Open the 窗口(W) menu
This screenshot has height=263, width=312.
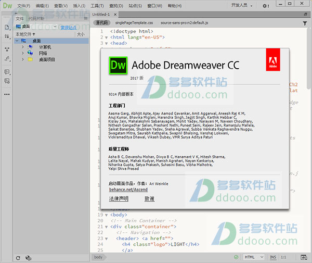(x=154, y=6)
